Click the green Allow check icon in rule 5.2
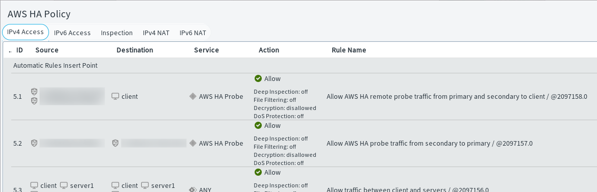 tap(258, 125)
